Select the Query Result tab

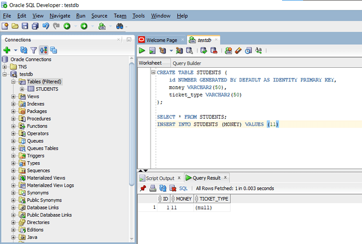click(x=206, y=178)
